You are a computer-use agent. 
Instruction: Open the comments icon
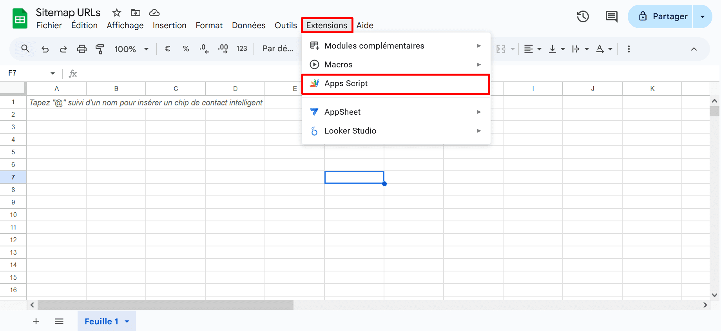click(611, 16)
